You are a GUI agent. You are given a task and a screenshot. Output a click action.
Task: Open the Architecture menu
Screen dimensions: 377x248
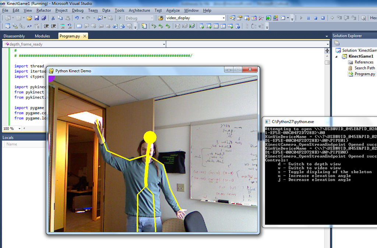[x=139, y=10]
